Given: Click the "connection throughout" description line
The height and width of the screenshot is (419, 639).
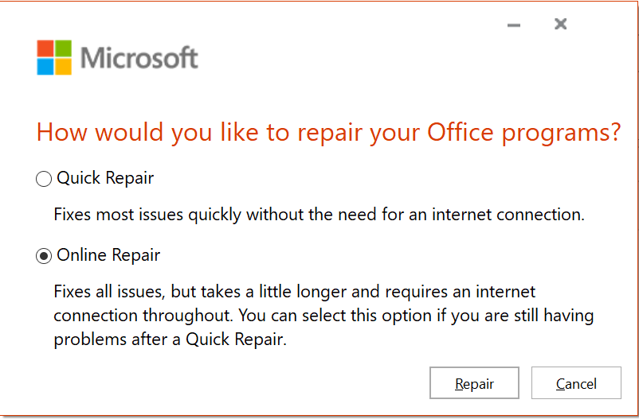Looking at the screenshot, I should tap(323, 316).
